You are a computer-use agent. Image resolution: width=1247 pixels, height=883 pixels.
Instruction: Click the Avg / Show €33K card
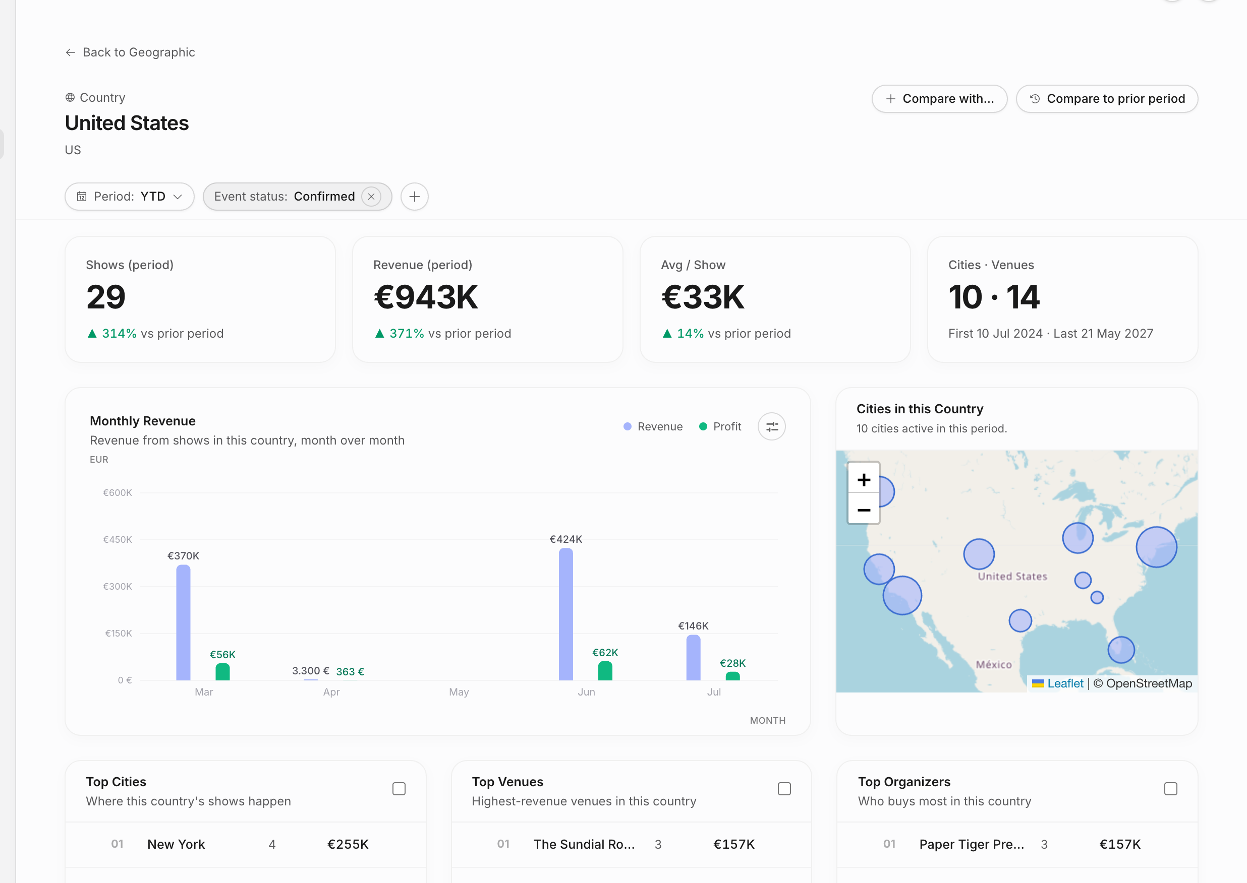[775, 299]
